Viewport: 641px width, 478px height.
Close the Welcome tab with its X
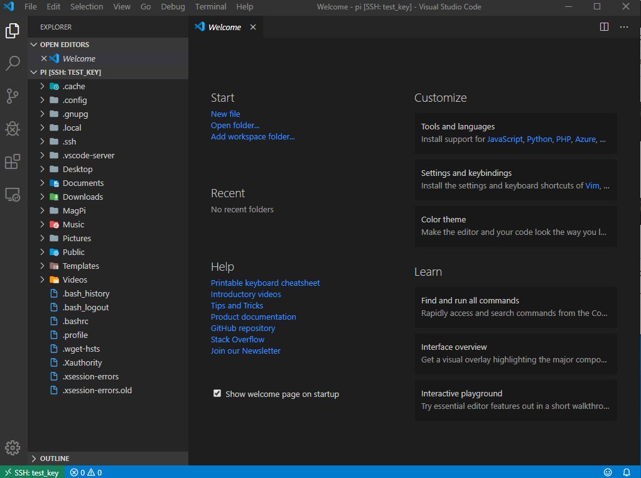click(x=253, y=27)
